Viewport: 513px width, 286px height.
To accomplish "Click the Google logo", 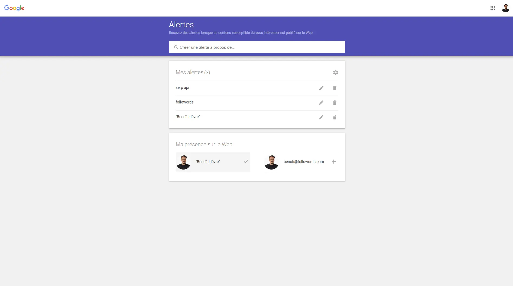I will (14, 8).
